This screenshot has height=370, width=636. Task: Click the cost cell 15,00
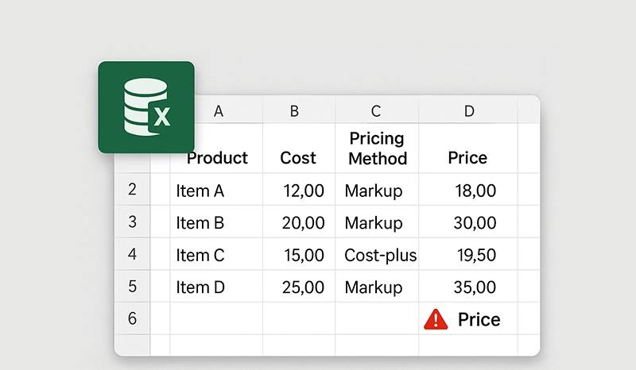point(299,254)
